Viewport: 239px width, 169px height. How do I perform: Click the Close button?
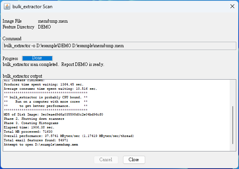click(x=134, y=160)
